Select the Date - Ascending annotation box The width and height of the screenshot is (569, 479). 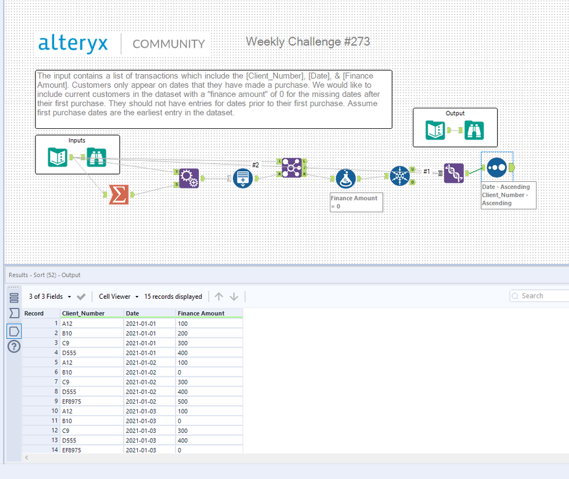(x=509, y=195)
